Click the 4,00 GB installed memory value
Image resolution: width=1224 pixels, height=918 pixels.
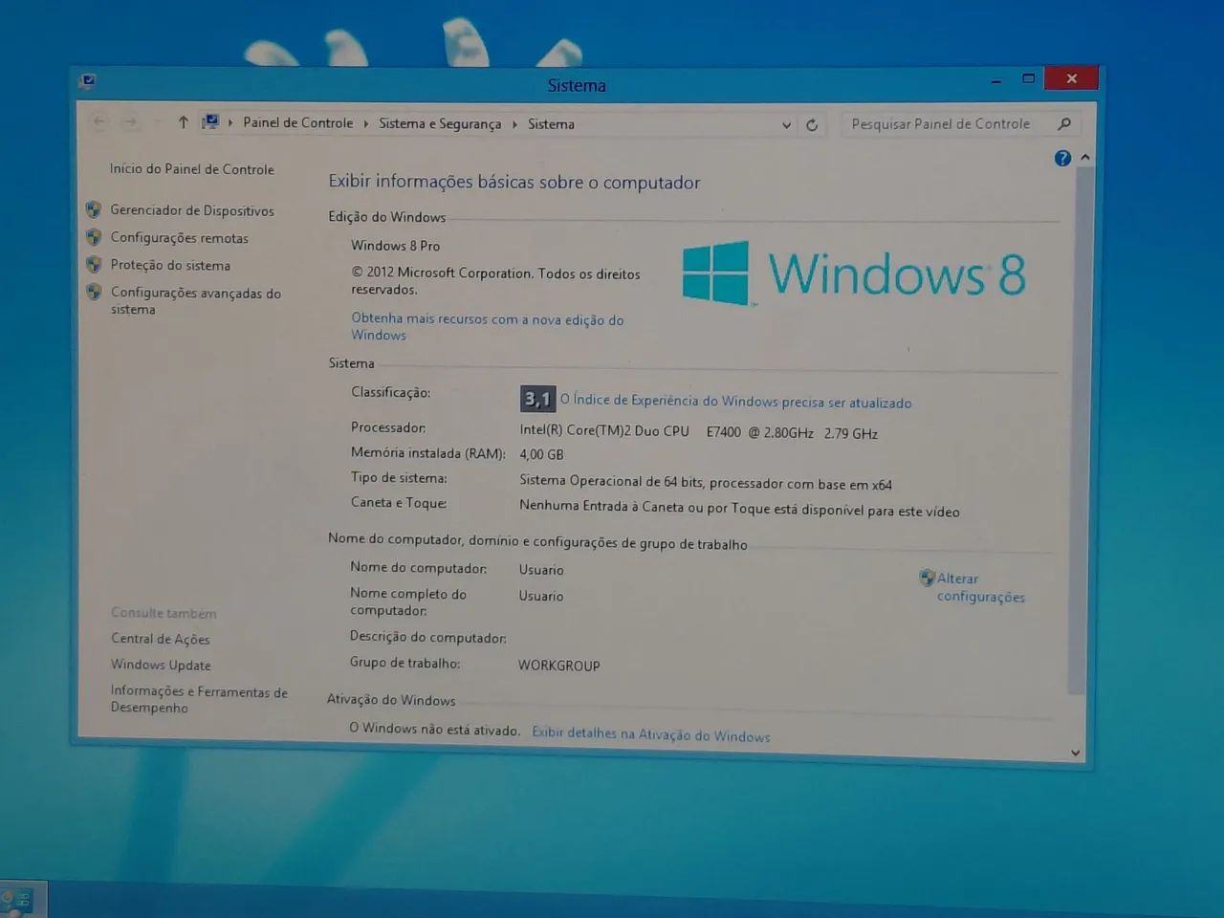coord(541,455)
